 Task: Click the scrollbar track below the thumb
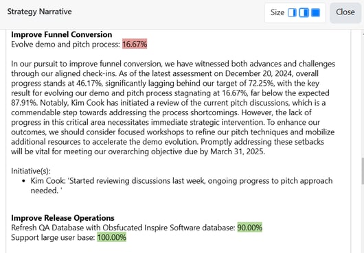point(363,218)
